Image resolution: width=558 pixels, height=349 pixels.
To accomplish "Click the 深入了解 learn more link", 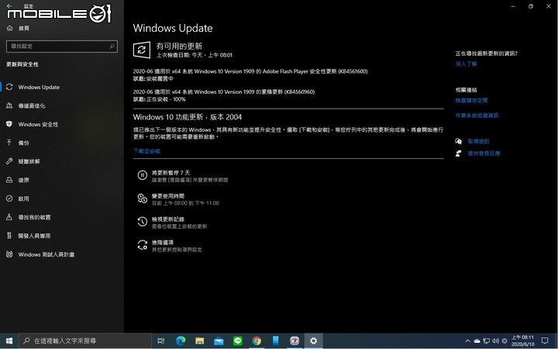I will pos(466,64).
